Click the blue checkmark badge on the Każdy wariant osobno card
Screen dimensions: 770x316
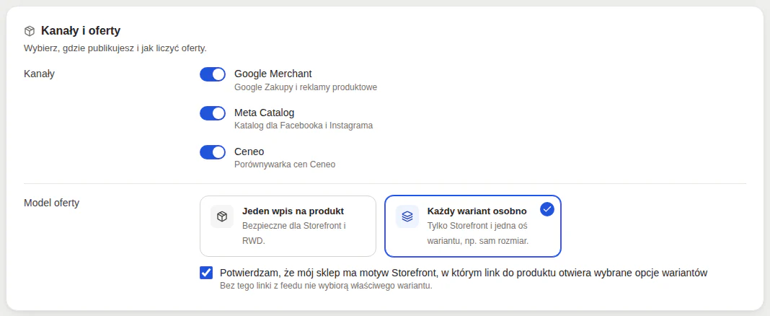tap(547, 209)
